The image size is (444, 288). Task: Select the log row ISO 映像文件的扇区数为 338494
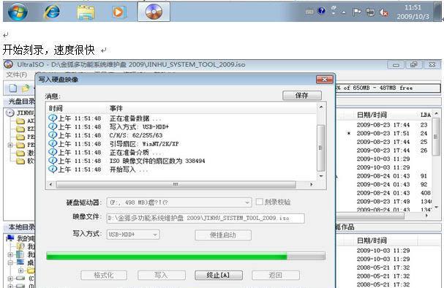(x=182, y=161)
